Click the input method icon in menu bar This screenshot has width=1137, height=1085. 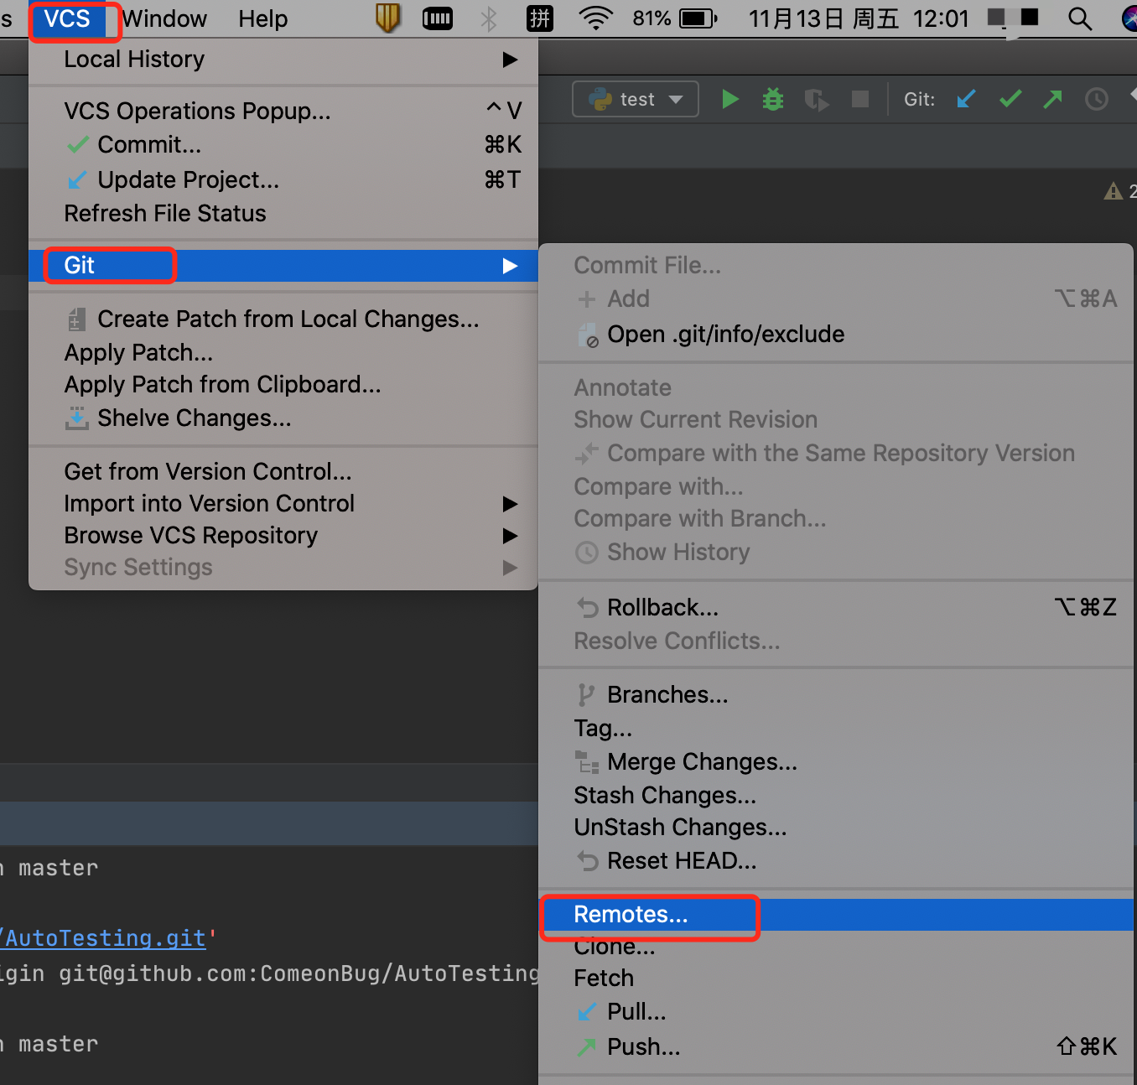[x=540, y=18]
